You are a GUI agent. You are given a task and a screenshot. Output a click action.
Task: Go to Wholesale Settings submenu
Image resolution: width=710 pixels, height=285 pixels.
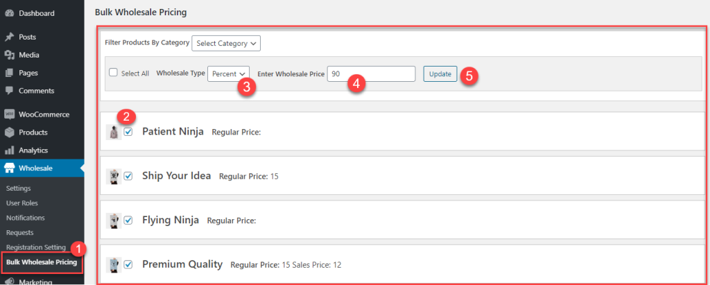(x=19, y=188)
